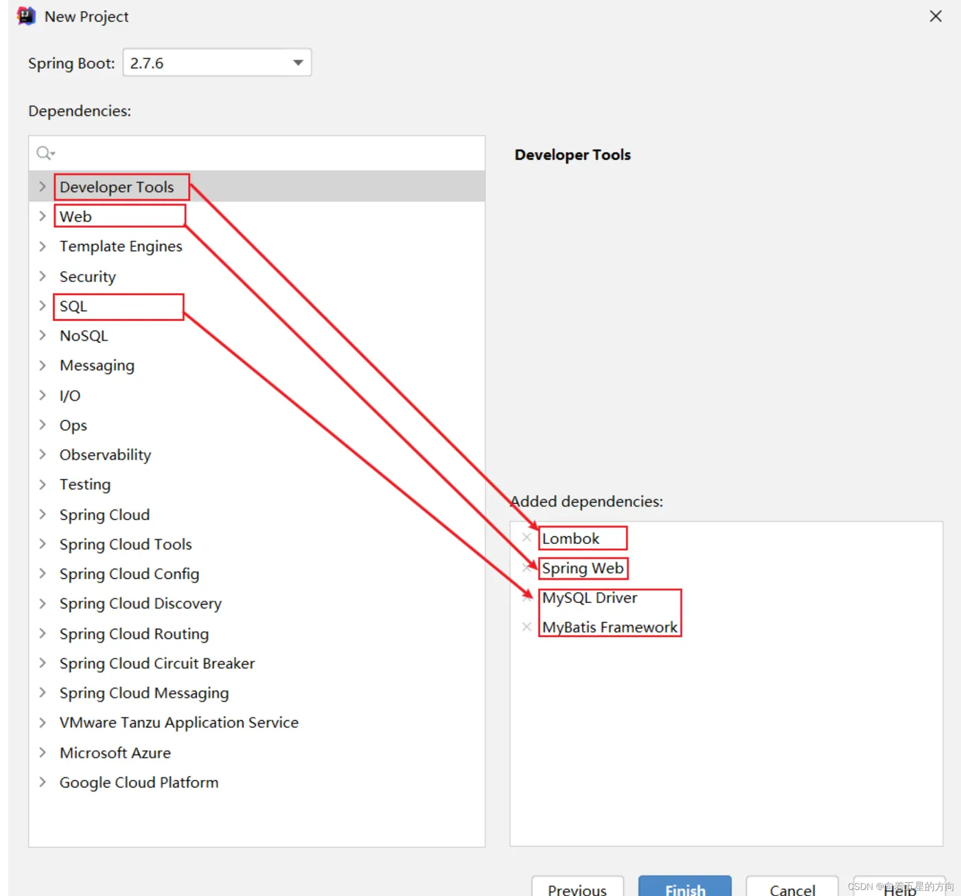Expand the SQL category
961x896 pixels.
pyautogui.click(x=43, y=306)
